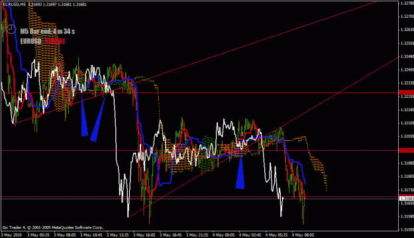
Task: Click red level tag between 1.3203 and 1.3188
Action: coord(406,151)
